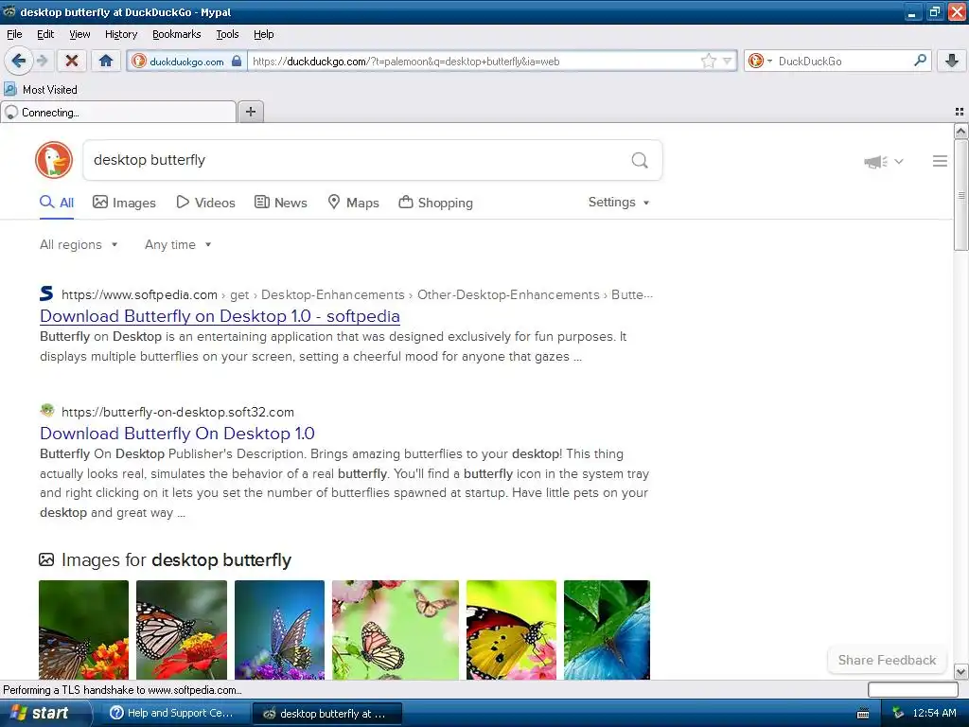Click the scrollbar up arrow
This screenshot has height=727, width=969.
960,131
